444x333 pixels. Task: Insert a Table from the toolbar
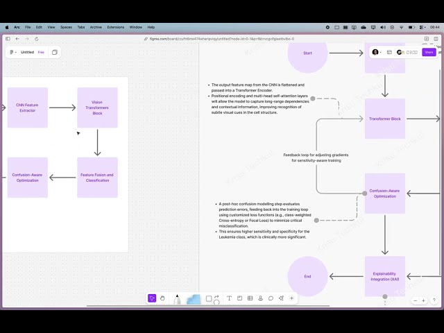[x=250, y=298]
